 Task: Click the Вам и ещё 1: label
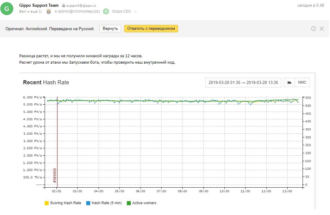point(31,11)
